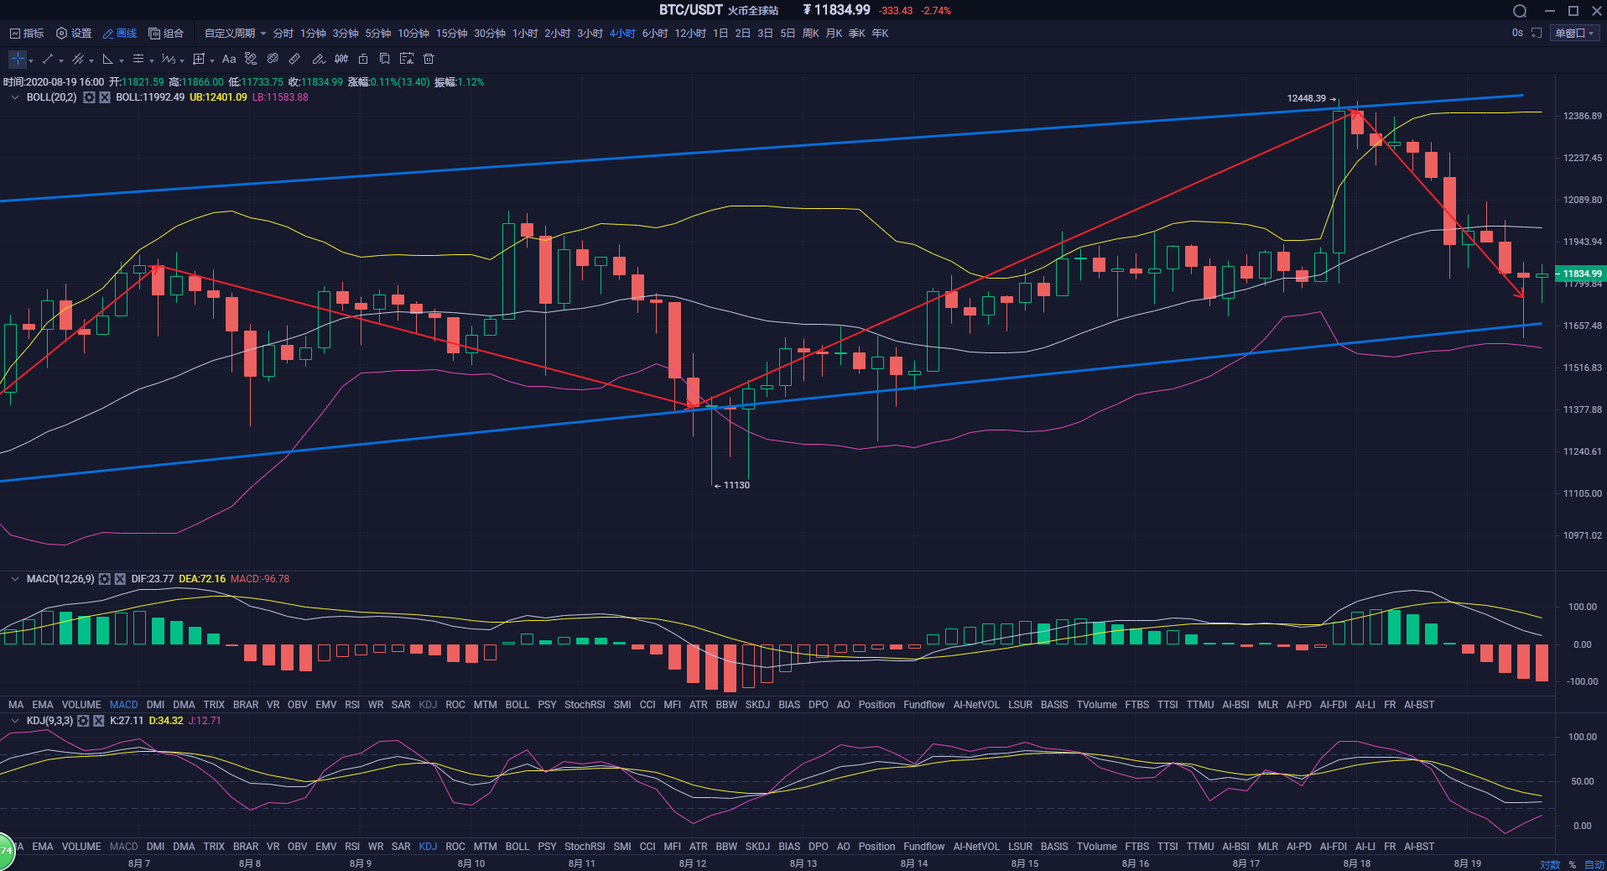This screenshot has width=1607, height=871.
Task: Toggle the 自动 auto scale option
Action: (x=1594, y=864)
